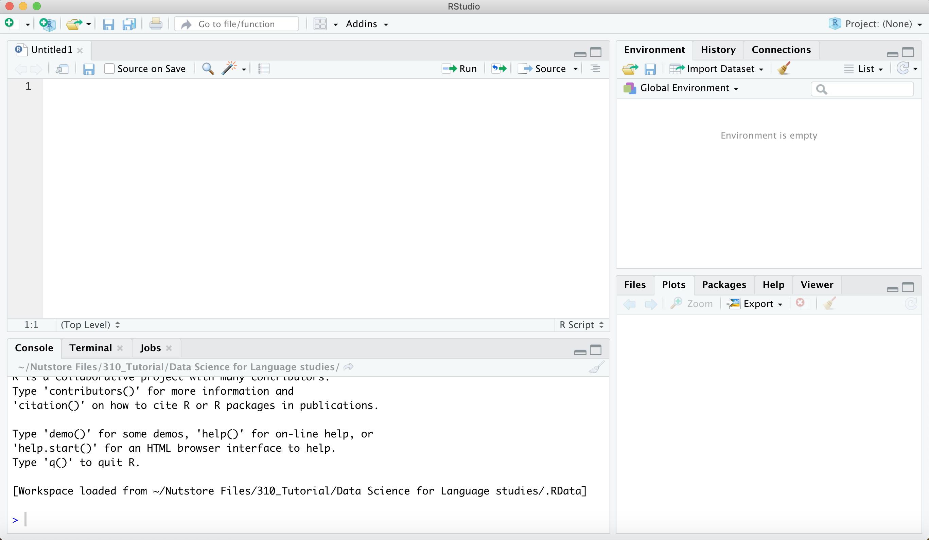929x540 pixels.
Task: Open Find/Replace magnifier in editor
Action: click(x=208, y=69)
